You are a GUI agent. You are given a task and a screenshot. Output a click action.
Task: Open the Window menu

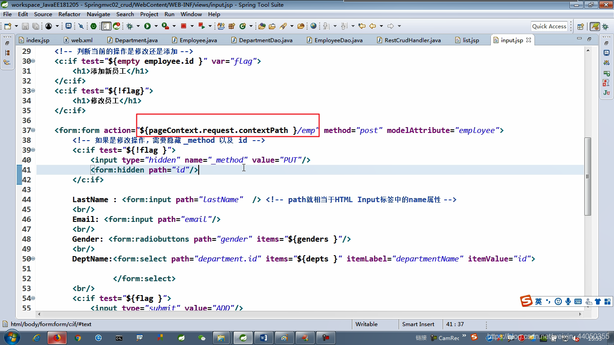tap(191, 14)
